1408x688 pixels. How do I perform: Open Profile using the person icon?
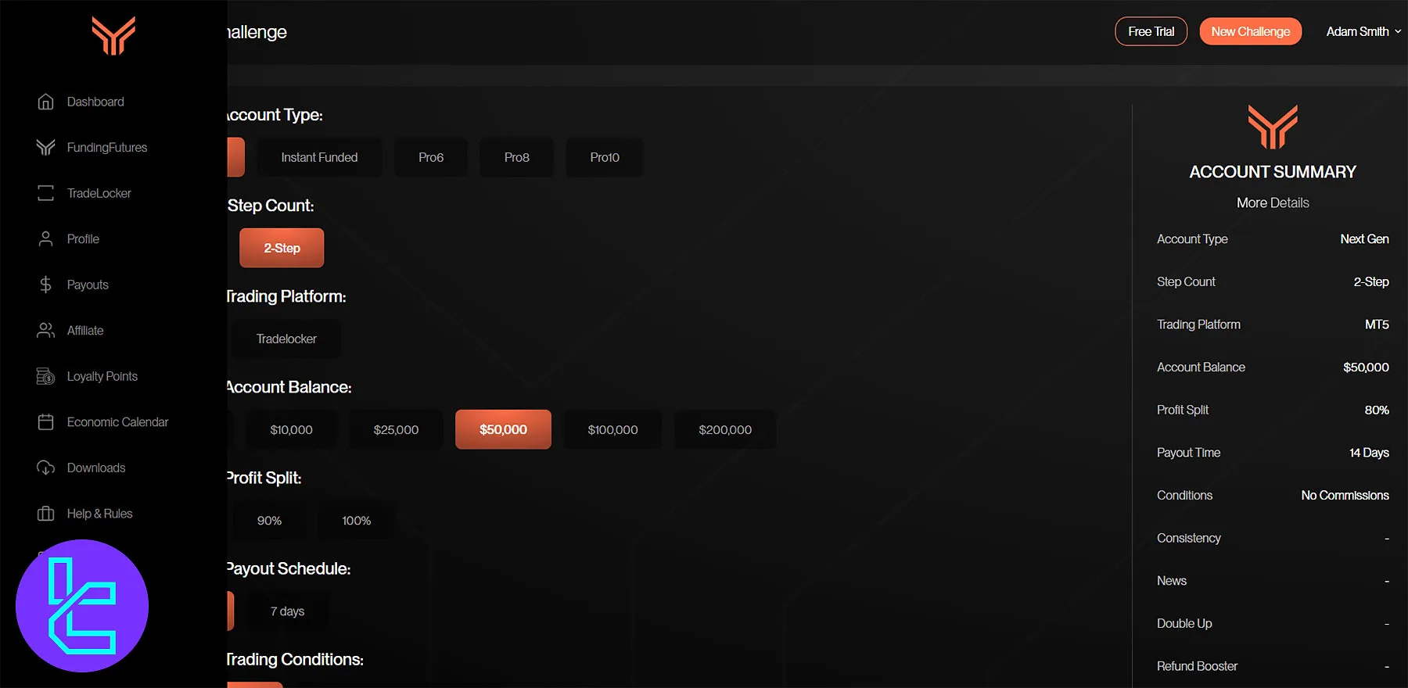(x=45, y=239)
